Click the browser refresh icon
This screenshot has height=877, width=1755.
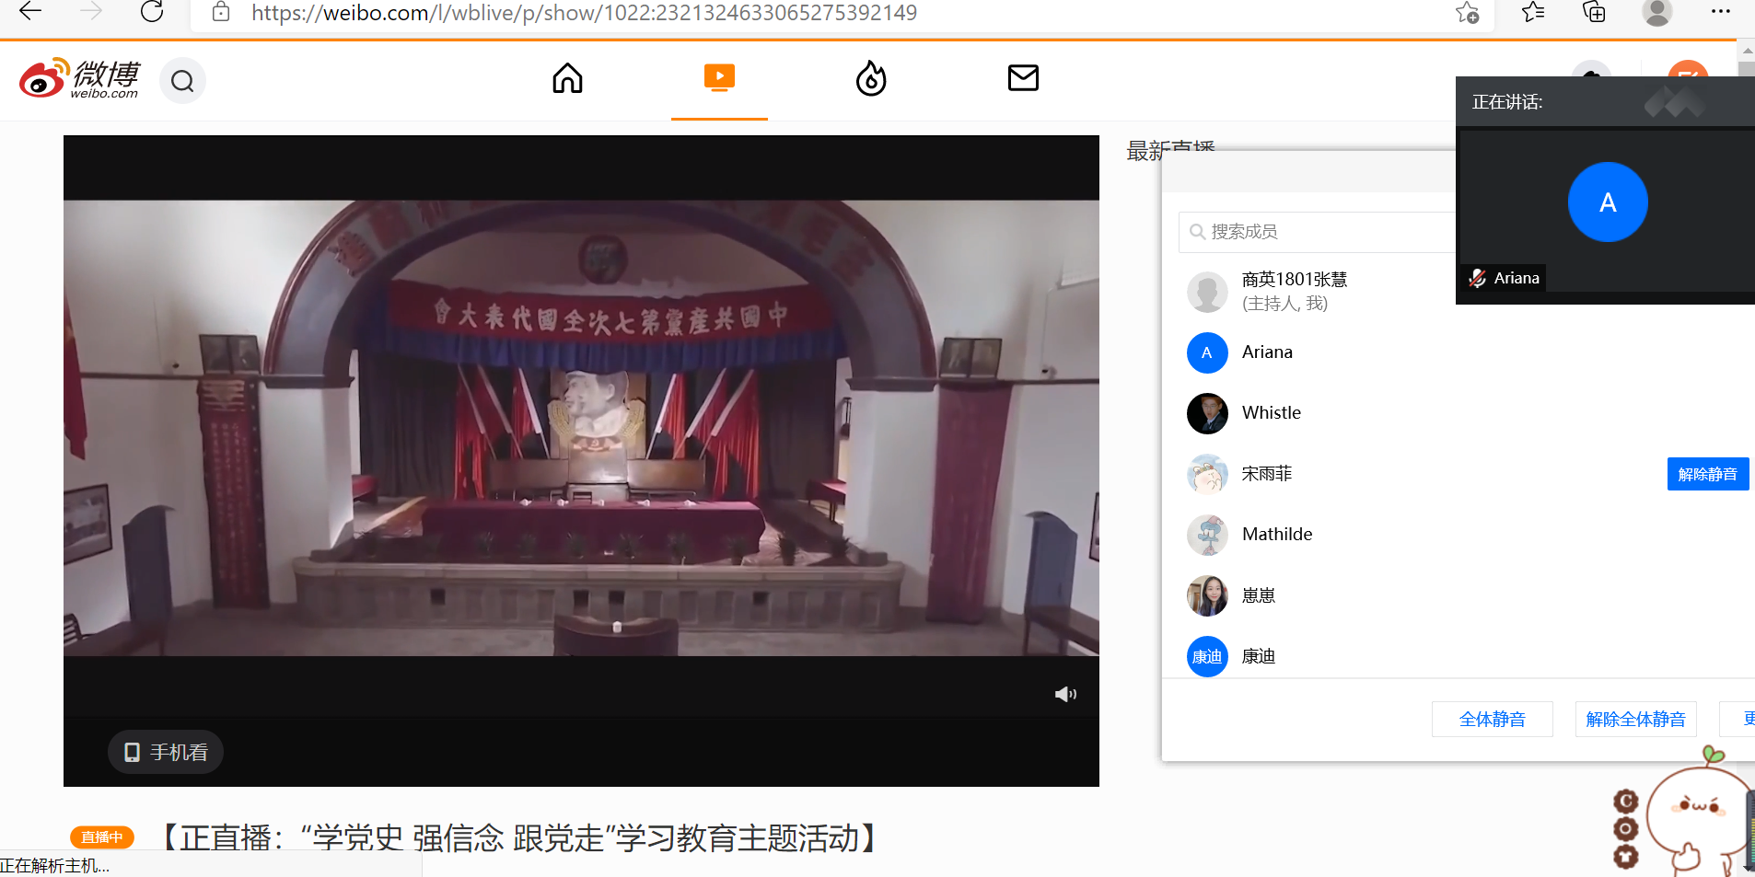point(152,12)
